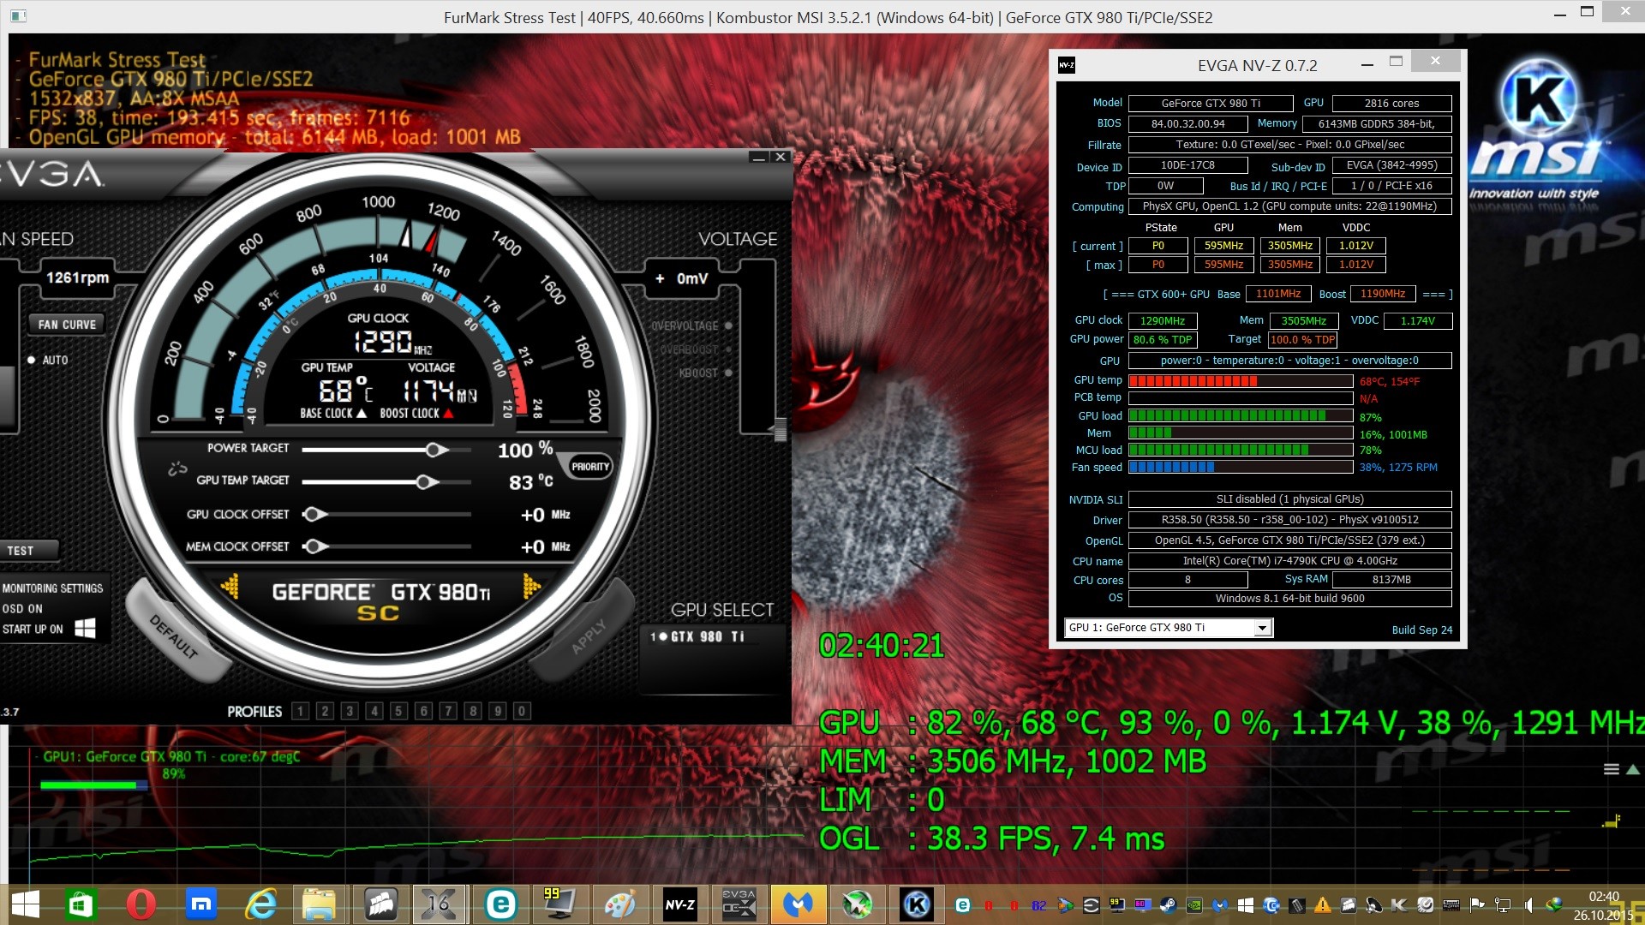Switch to the NV-Z taskbar icon

tap(679, 904)
